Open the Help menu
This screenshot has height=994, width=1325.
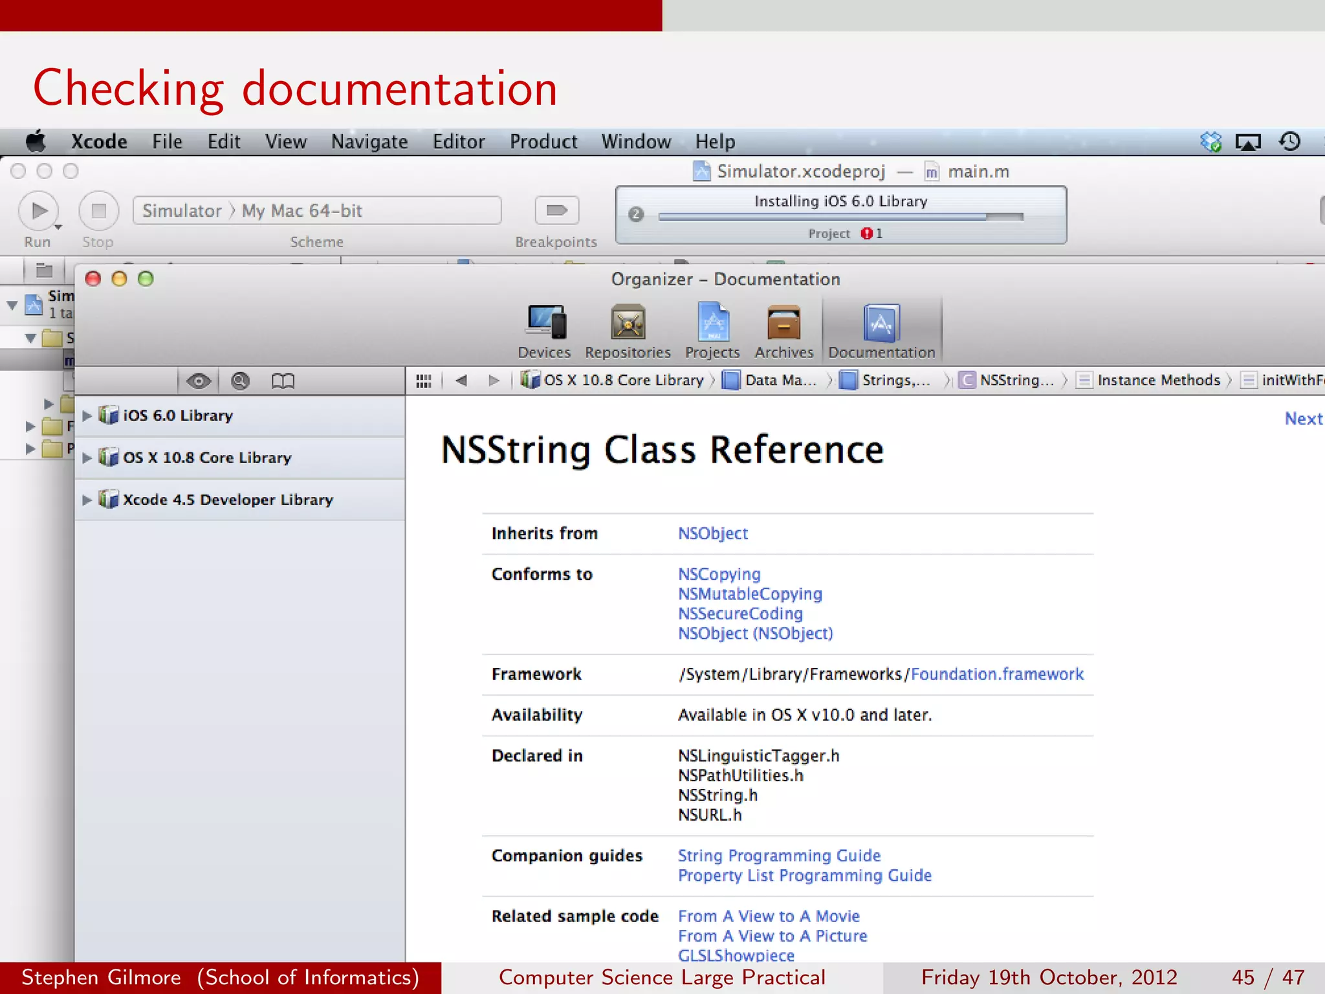coord(715,142)
